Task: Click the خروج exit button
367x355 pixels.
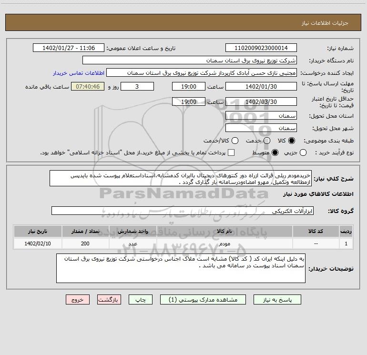Action: coord(78,300)
